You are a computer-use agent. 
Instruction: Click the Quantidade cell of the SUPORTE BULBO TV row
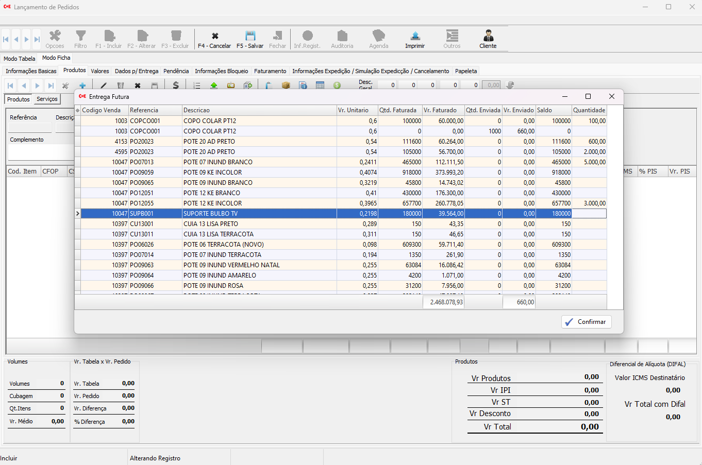589,213
